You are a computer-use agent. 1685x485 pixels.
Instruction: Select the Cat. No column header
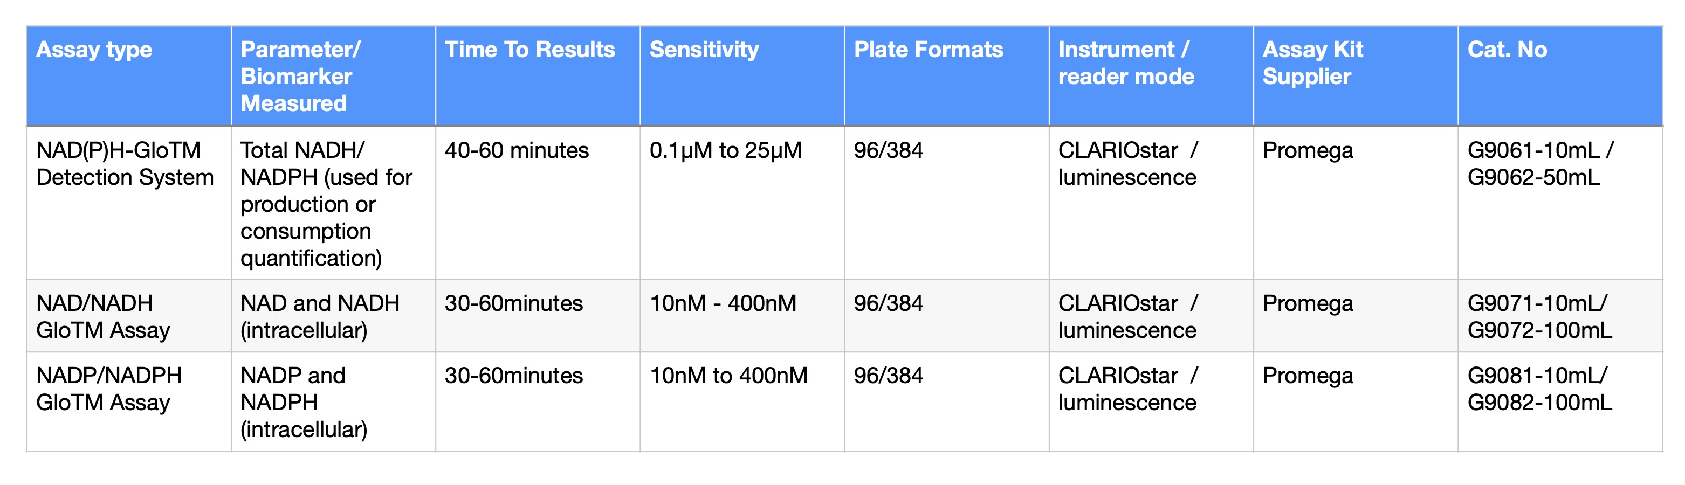pos(1507,50)
